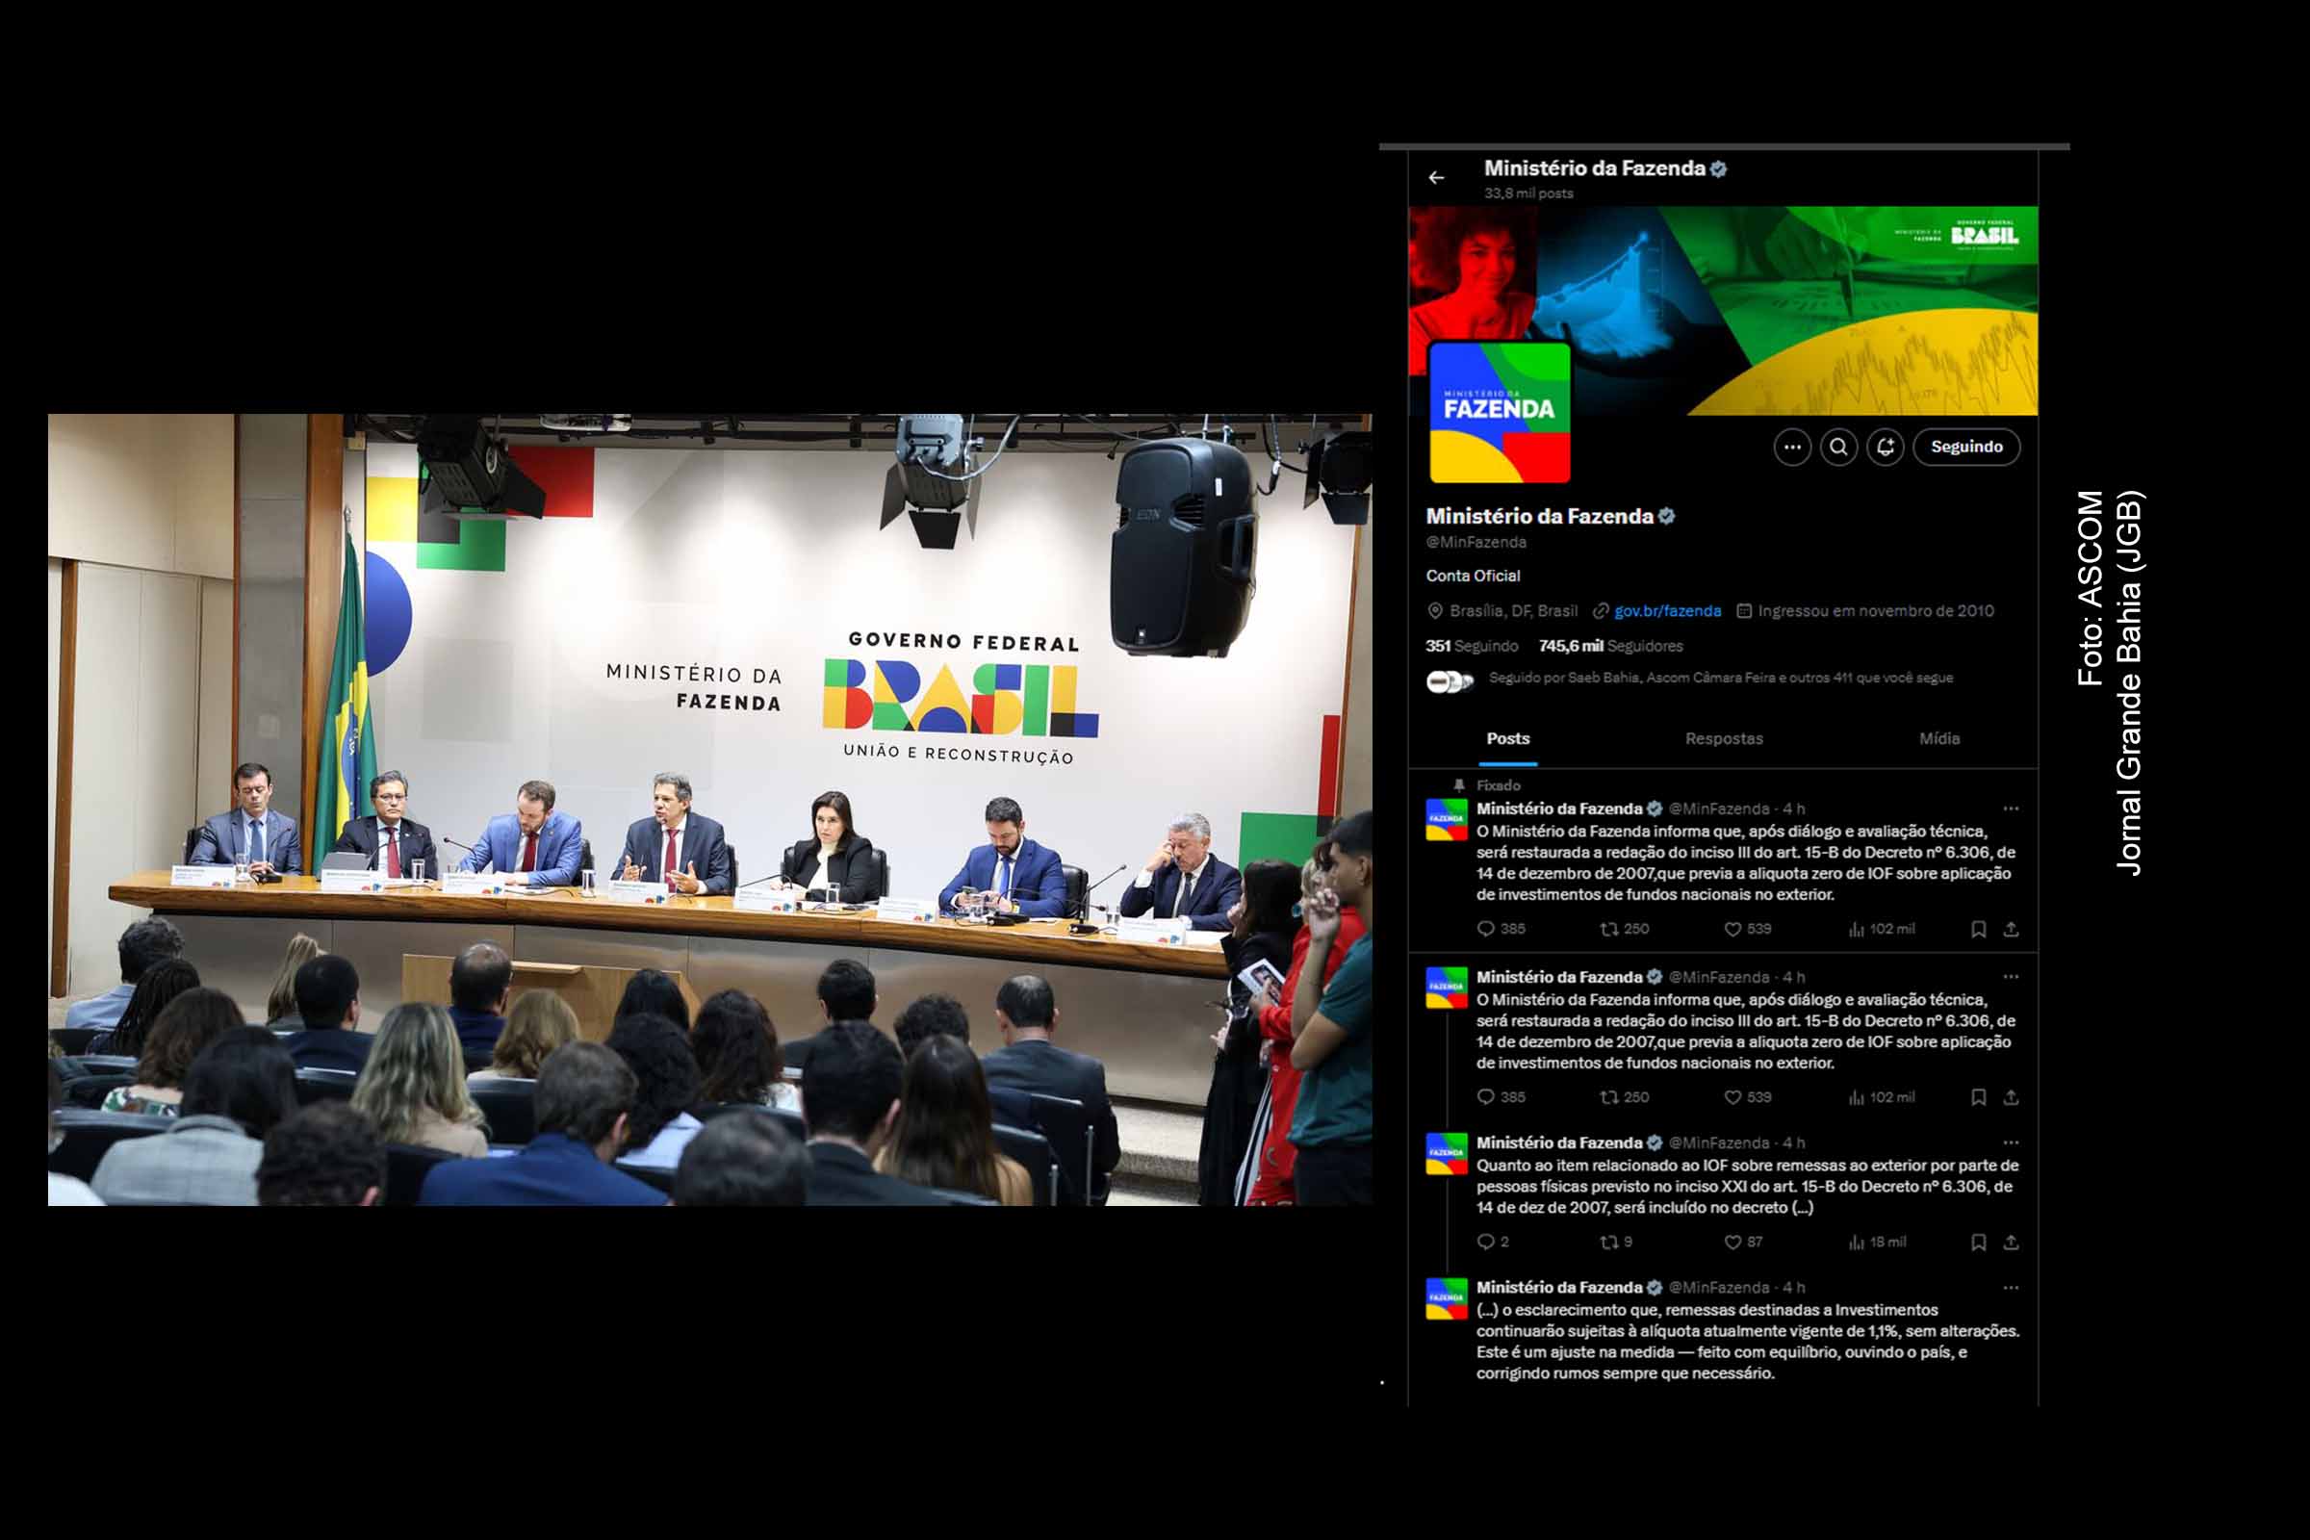View the 18 mil views analytics icon
Viewport: 2310px width, 1540px height.
click(1857, 1243)
